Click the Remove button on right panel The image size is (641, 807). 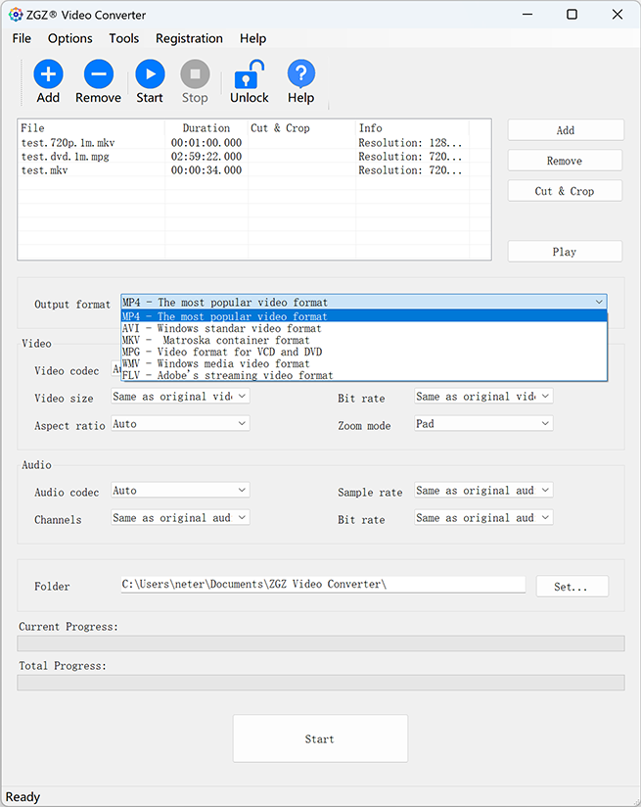click(x=565, y=161)
